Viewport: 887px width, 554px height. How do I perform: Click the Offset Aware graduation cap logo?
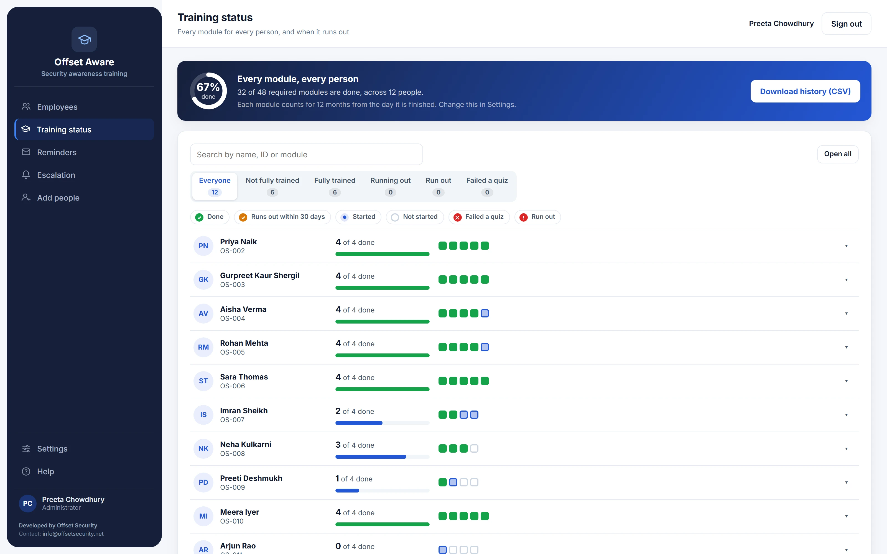[84, 39]
